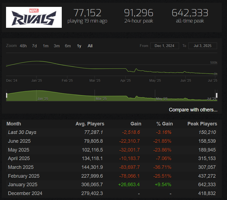Click the 418,832 peak players cell
Image resolution: width=227 pixels, height=200 pixels.
point(207,193)
